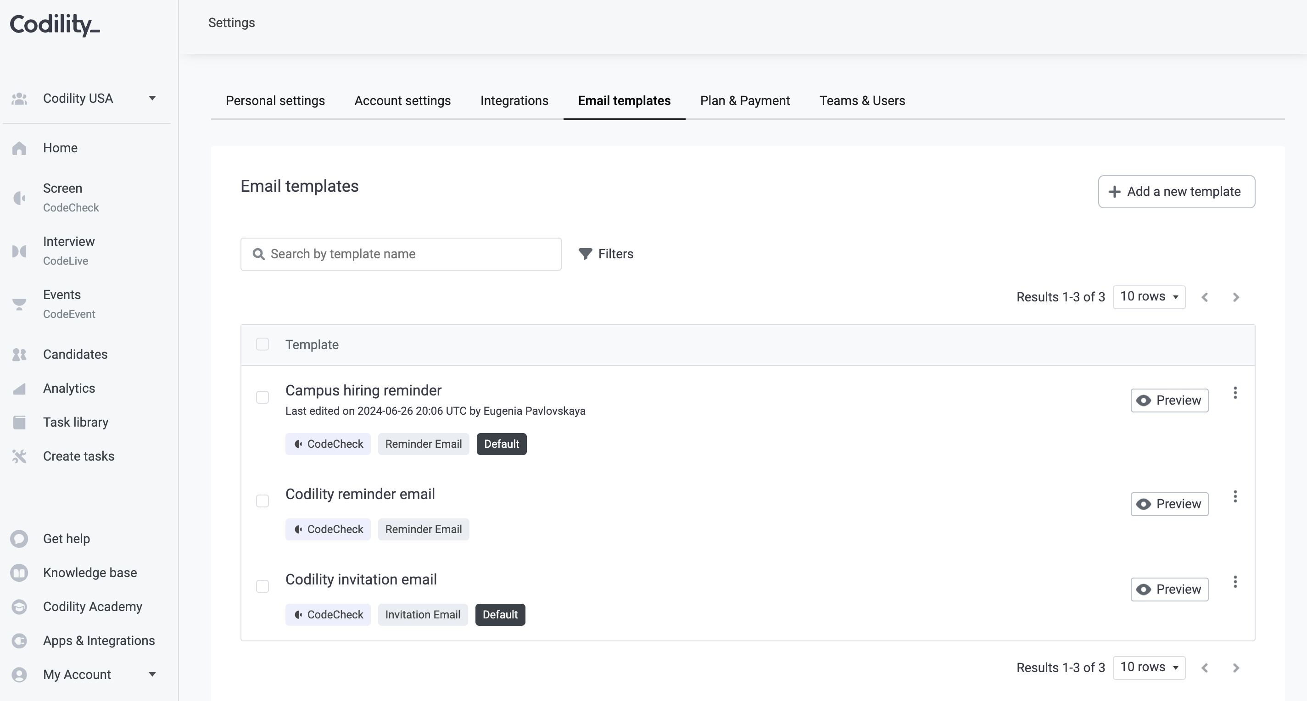Click Reminder Email tag on Codility reminder email
Screen dimensions: 1307x701
pos(423,529)
